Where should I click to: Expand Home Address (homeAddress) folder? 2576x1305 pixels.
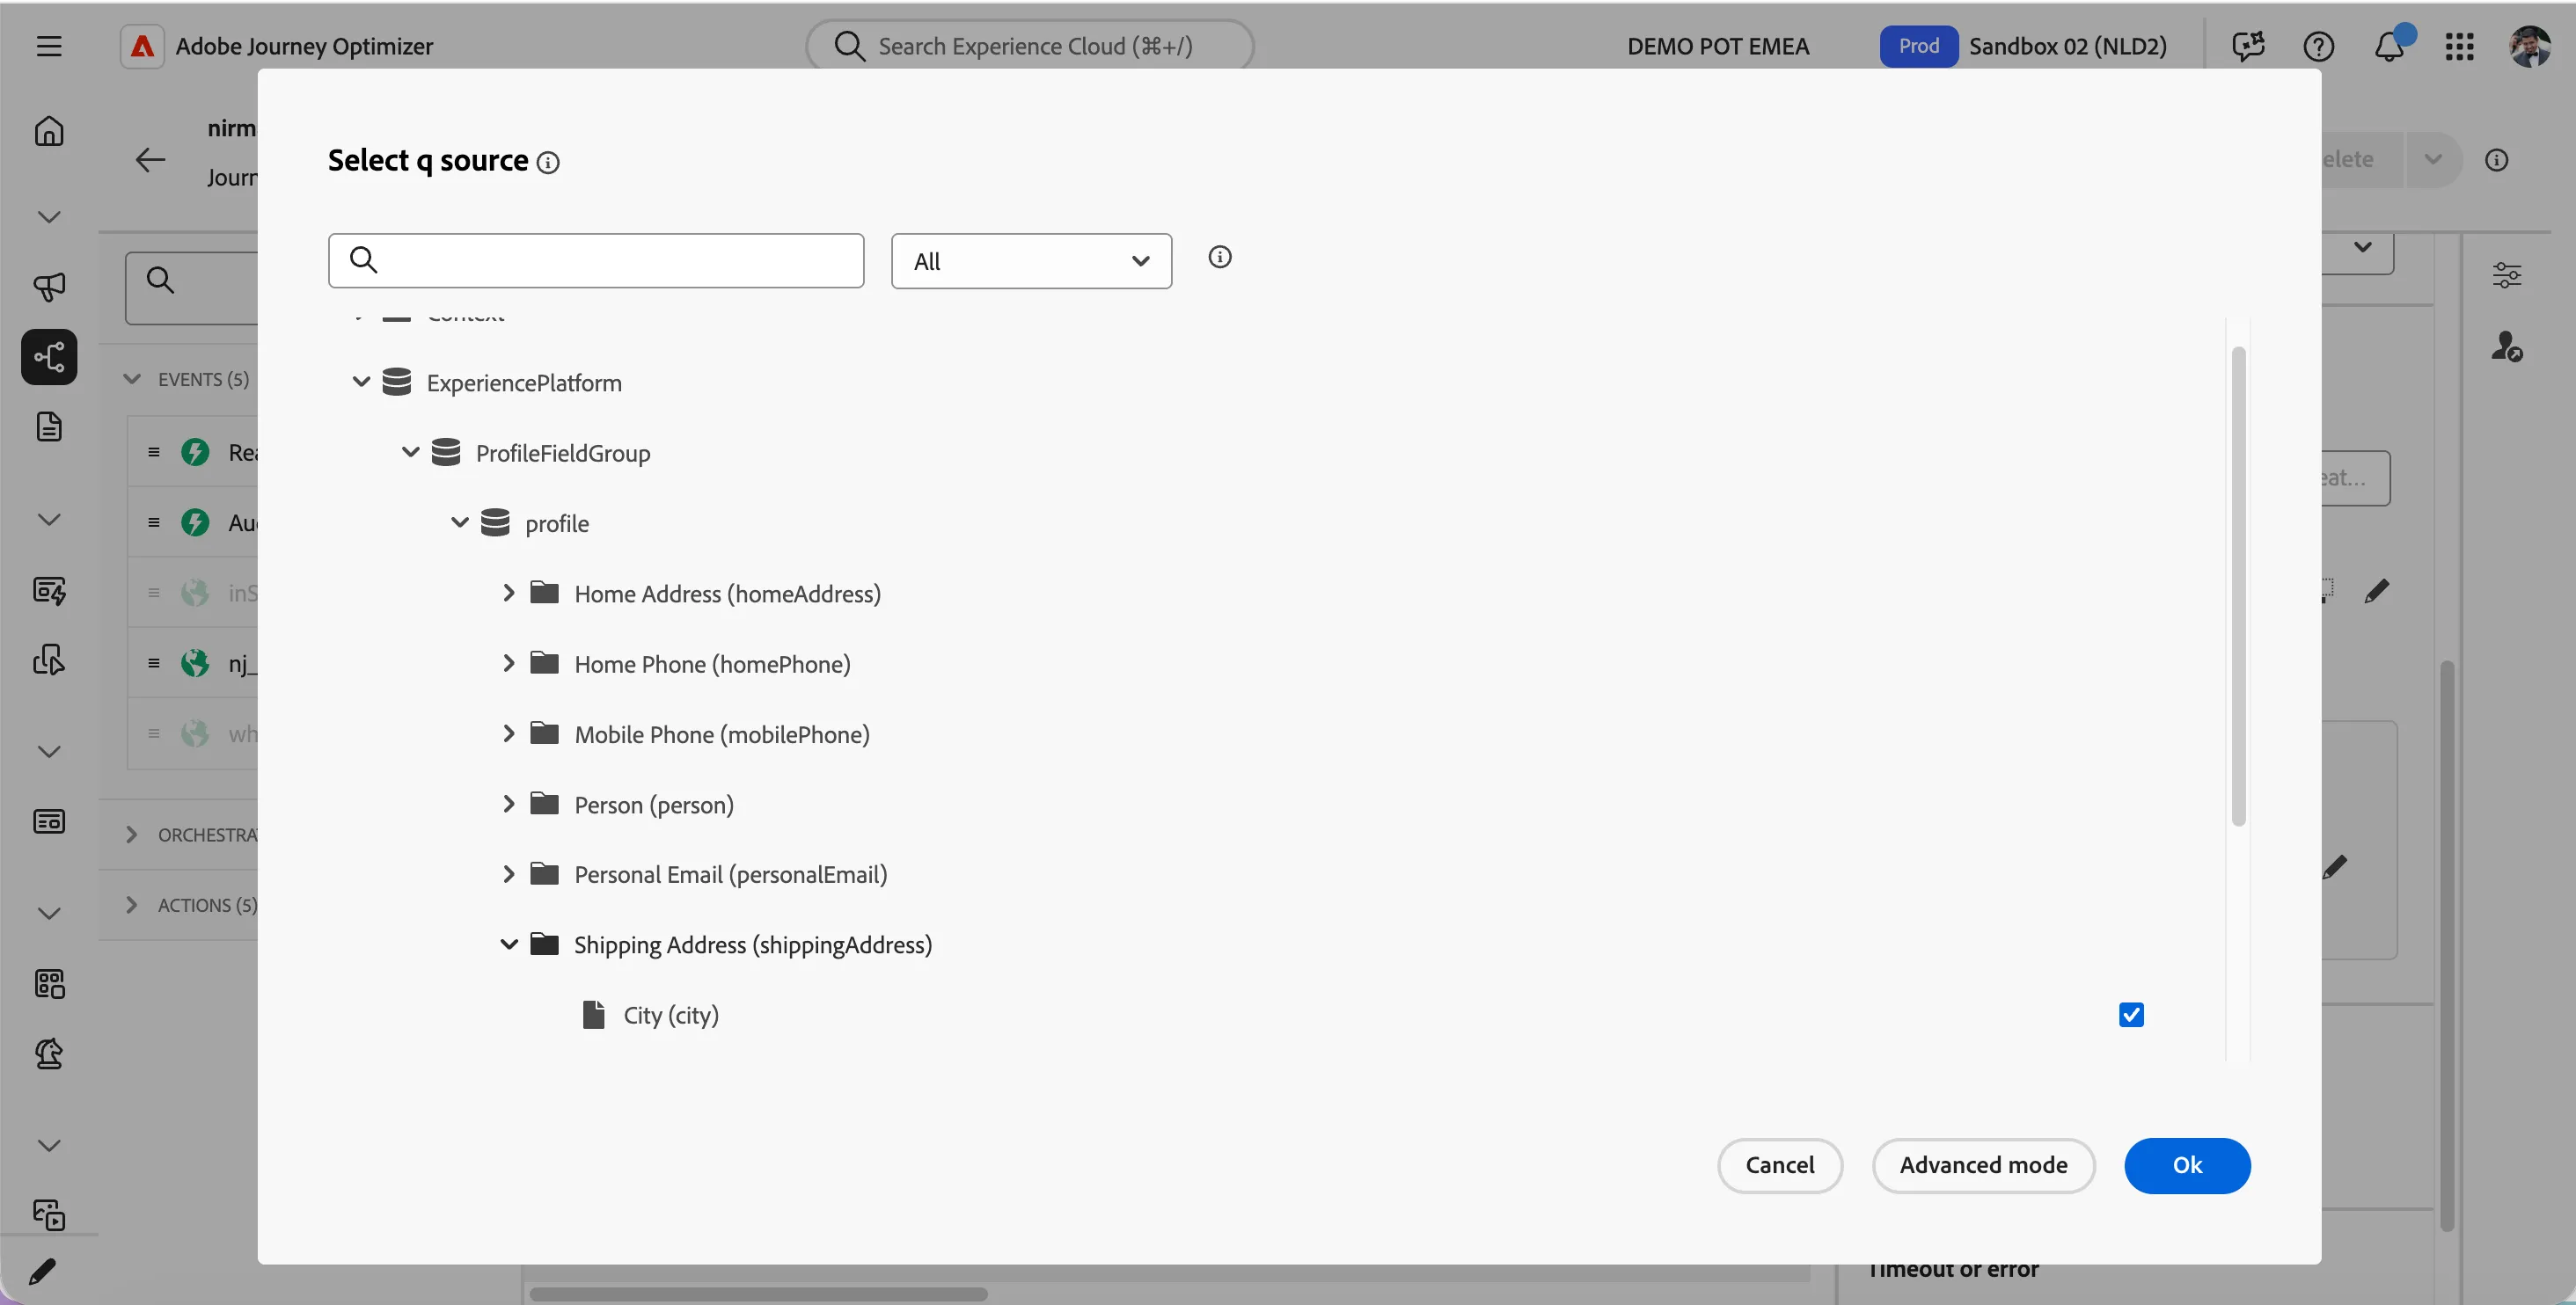pyautogui.click(x=508, y=593)
